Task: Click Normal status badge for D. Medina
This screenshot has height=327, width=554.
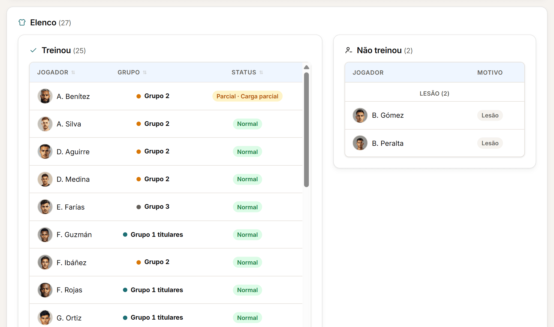Action: pyautogui.click(x=247, y=179)
